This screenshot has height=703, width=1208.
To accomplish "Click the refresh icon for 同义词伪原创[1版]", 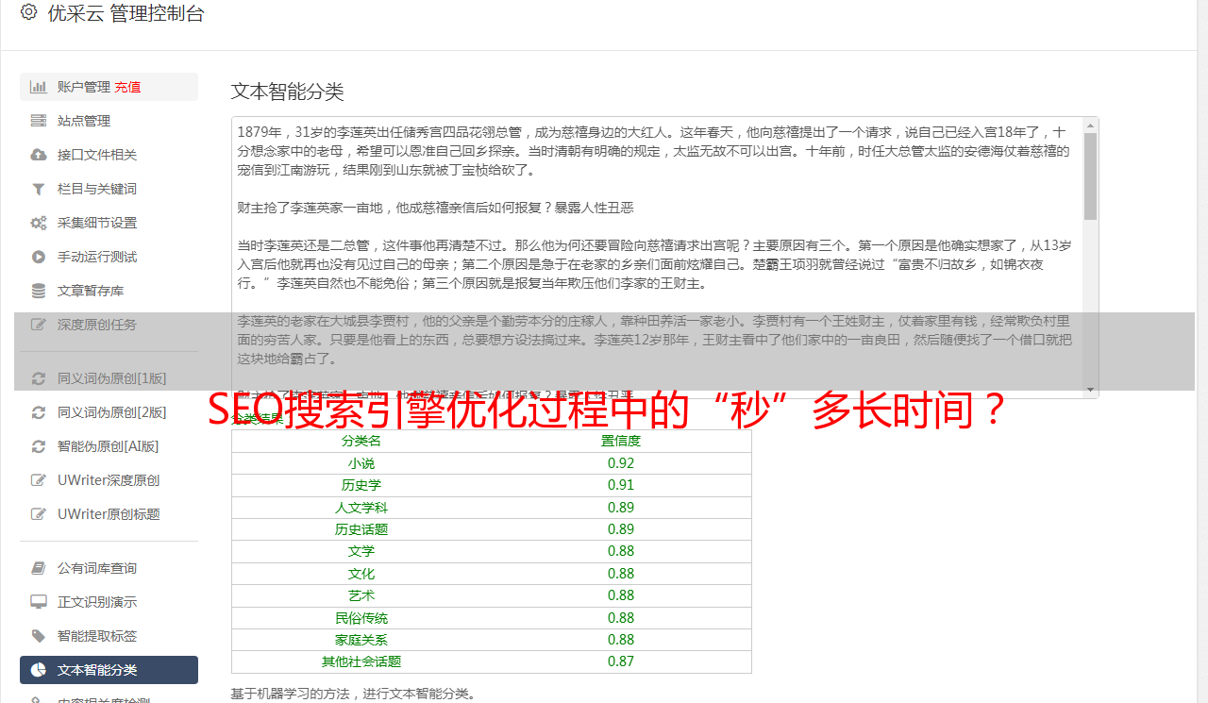I will click(39, 378).
